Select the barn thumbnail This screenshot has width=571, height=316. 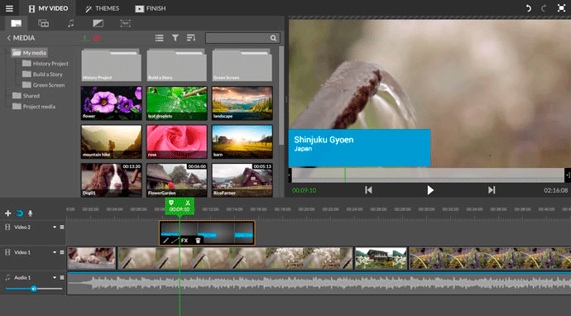point(242,141)
